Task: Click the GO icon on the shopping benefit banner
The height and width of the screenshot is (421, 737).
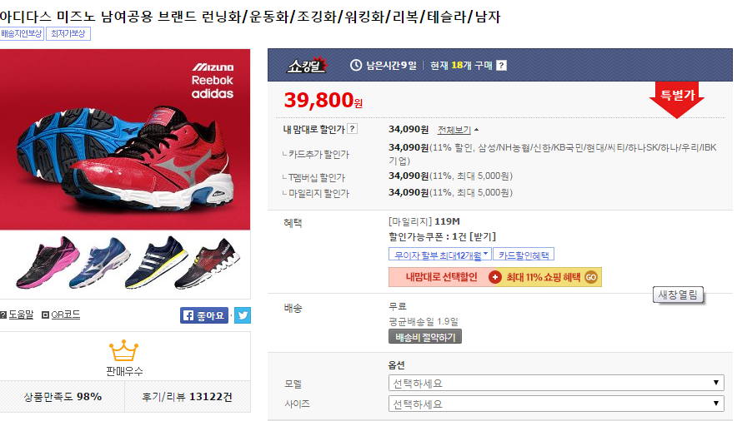Action: (x=591, y=277)
